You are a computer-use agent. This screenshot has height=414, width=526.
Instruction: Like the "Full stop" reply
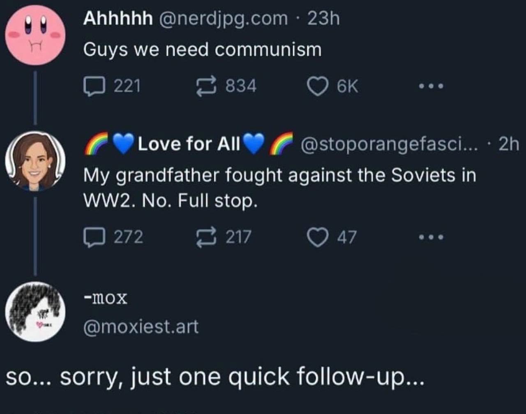click(x=318, y=236)
